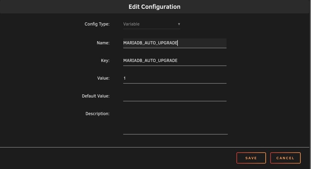The image size is (311, 169).
Task: Click the 'Key:' label
Action: (105, 61)
